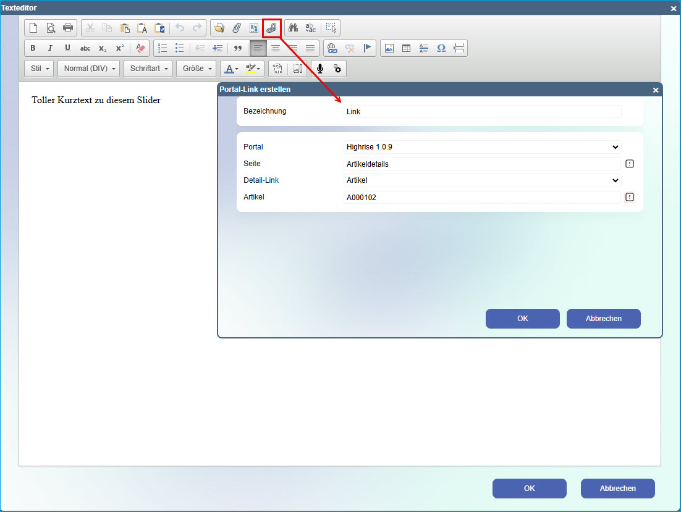This screenshot has height=512, width=681.
Task: Click the Artikel field A000102
Action: point(482,198)
